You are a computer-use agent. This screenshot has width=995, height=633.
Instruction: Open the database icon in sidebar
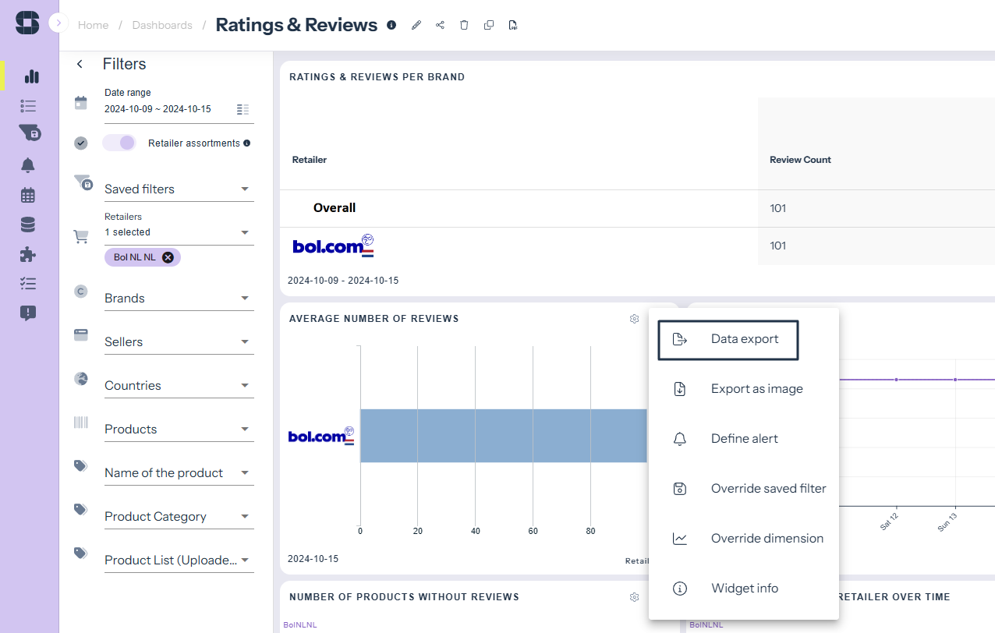[x=29, y=225]
